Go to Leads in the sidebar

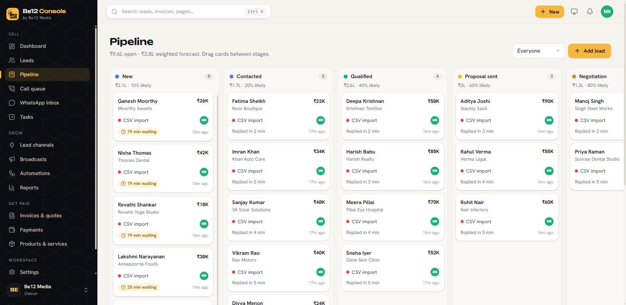pos(47,60)
